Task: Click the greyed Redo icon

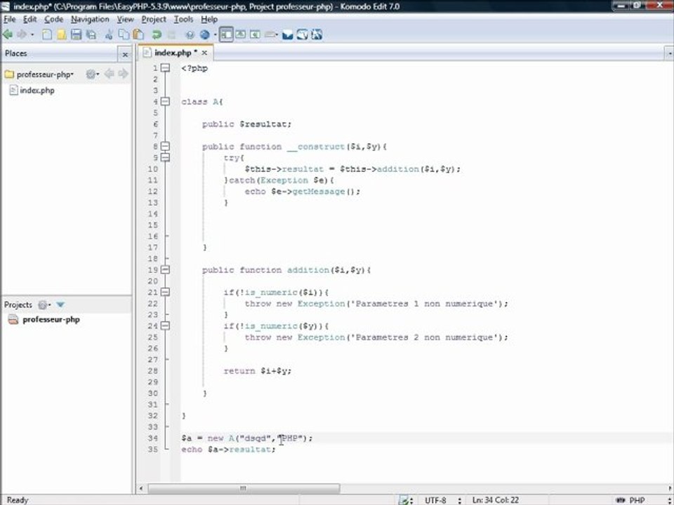Action: click(171, 34)
